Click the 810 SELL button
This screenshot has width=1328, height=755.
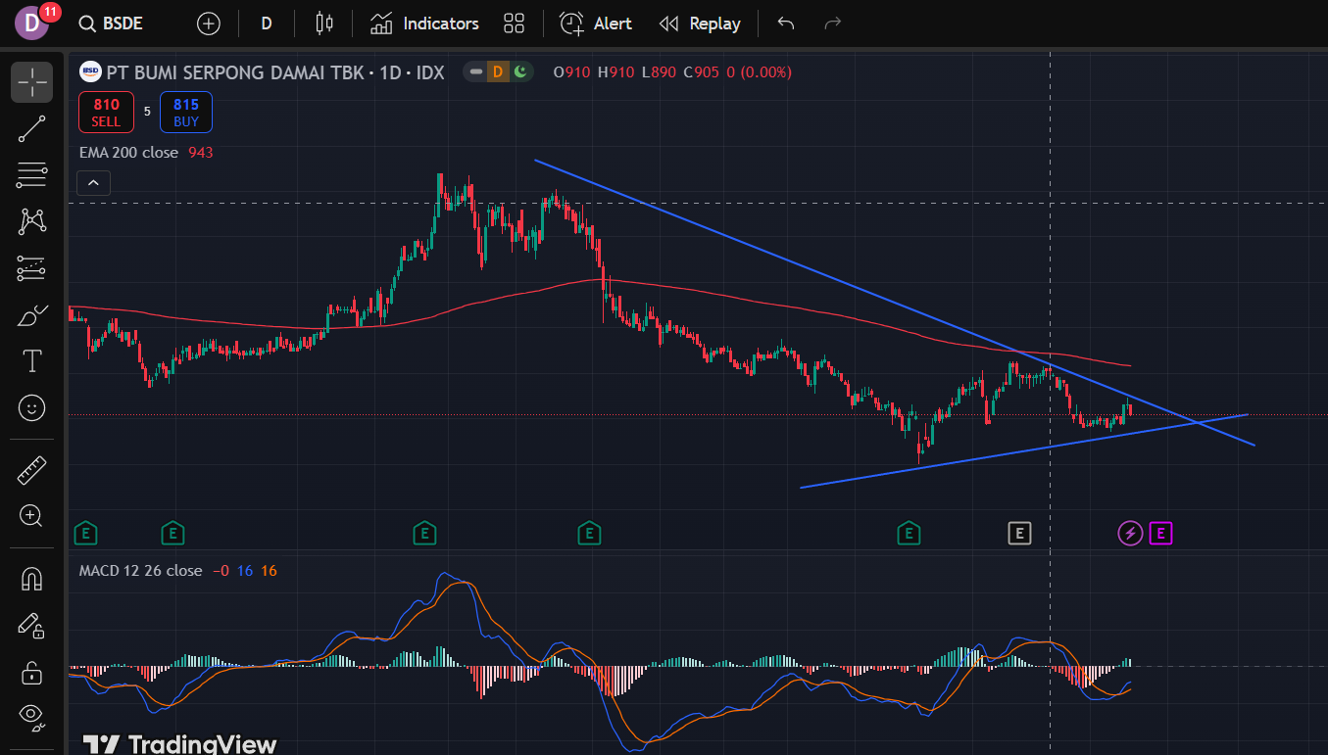(106, 113)
